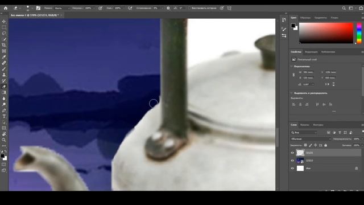The image size is (364, 205).
Task: Filter layers by adjustment layers
Action: coord(334,133)
